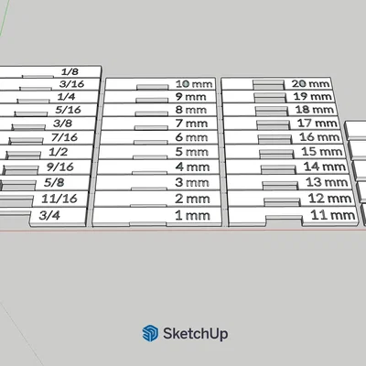366x366 pixels.
Task: Click the 11 mm label text
Action: tap(333, 215)
